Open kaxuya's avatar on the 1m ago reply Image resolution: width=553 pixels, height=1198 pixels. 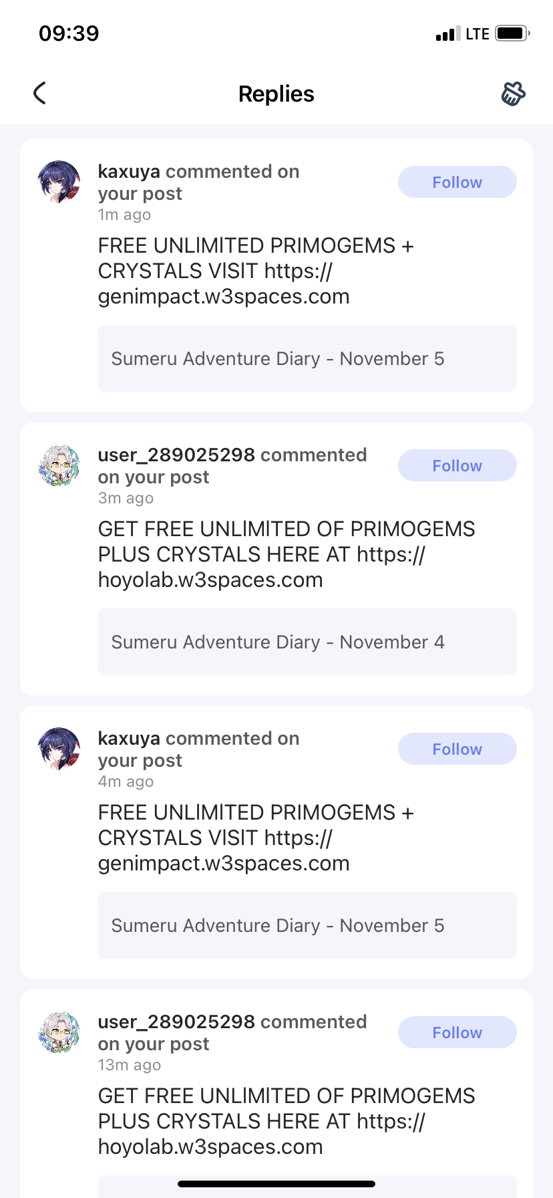pos(59,182)
